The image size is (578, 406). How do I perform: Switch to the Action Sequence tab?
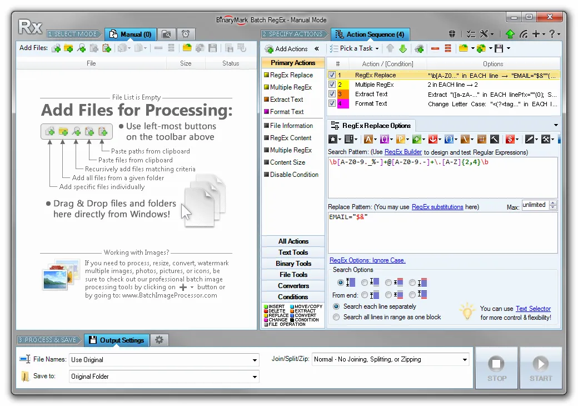tap(370, 34)
